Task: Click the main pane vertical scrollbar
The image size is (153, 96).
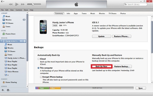Action: [x=152, y=37]
